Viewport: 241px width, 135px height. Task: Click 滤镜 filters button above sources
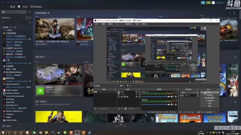click(130, 86)
